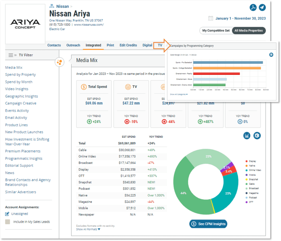Image resolution: width=281 pixels, height=241 pixels.
Task: Click Snapchat row spend $340,830
Action: coord(129,182)
